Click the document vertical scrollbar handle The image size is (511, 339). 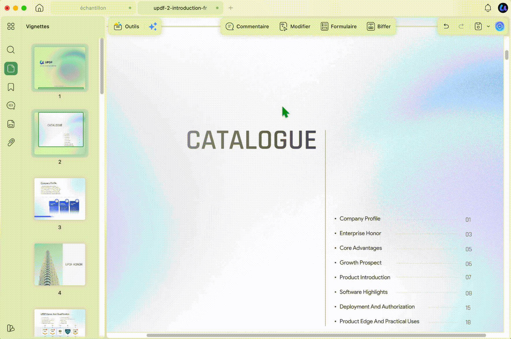tap(507, 55)
